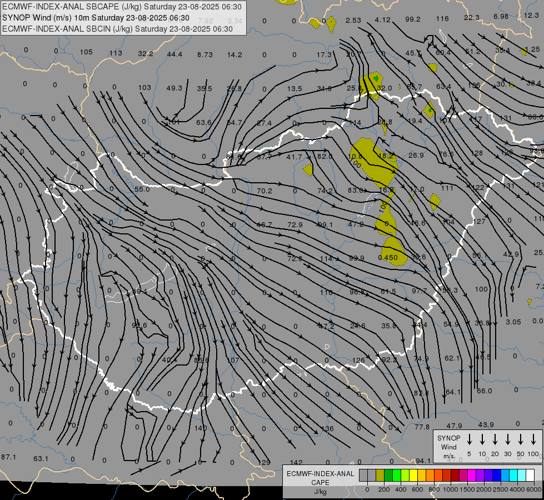
Task: Click the 49.3 value on the map
Action: tap(174, 88)
